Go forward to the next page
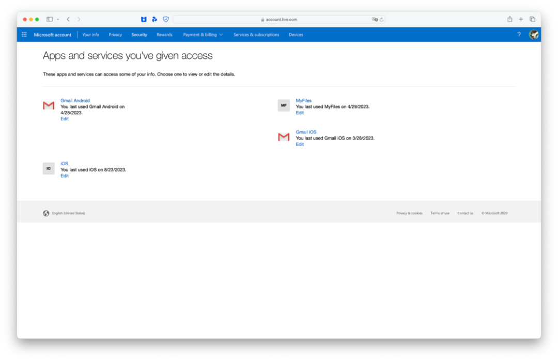The image size is (558, 361). coord(79,19)
